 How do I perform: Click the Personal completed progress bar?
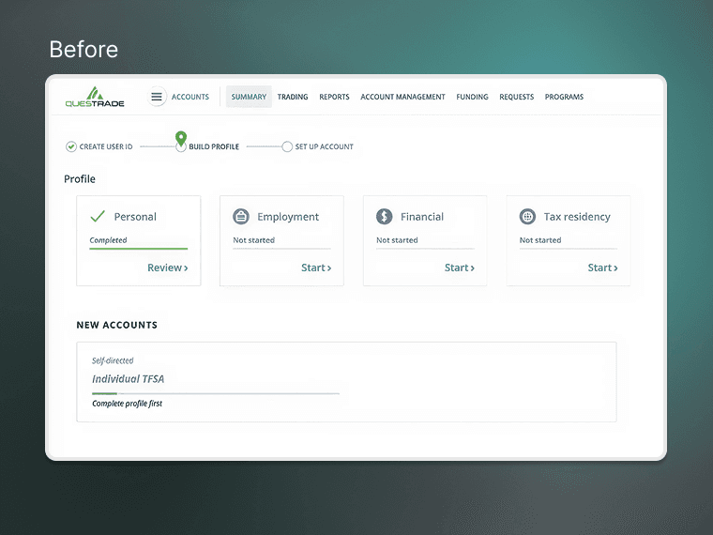[x=139, y=249]
